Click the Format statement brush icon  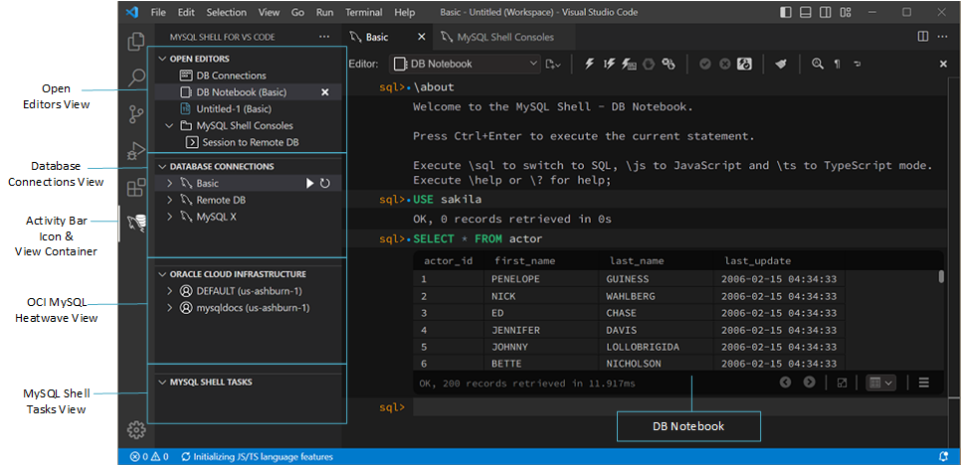(781, 64)
